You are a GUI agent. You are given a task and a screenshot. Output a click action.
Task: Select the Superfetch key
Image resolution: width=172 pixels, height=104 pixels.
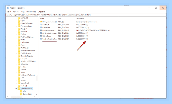[25, 83]
